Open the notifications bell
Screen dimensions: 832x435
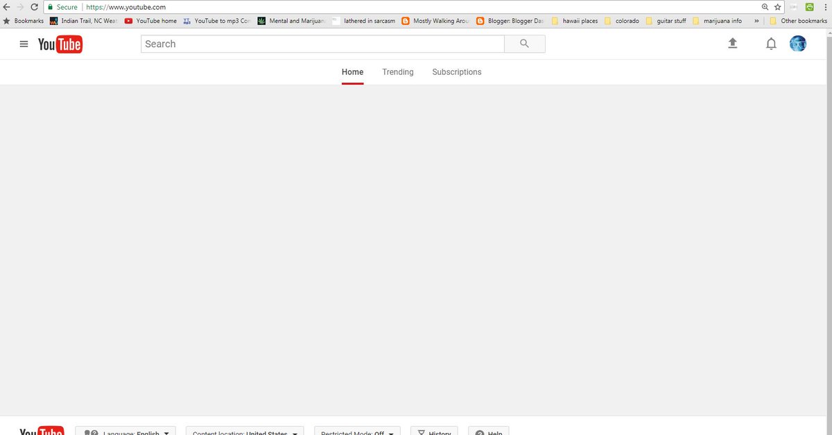point(771,44)
